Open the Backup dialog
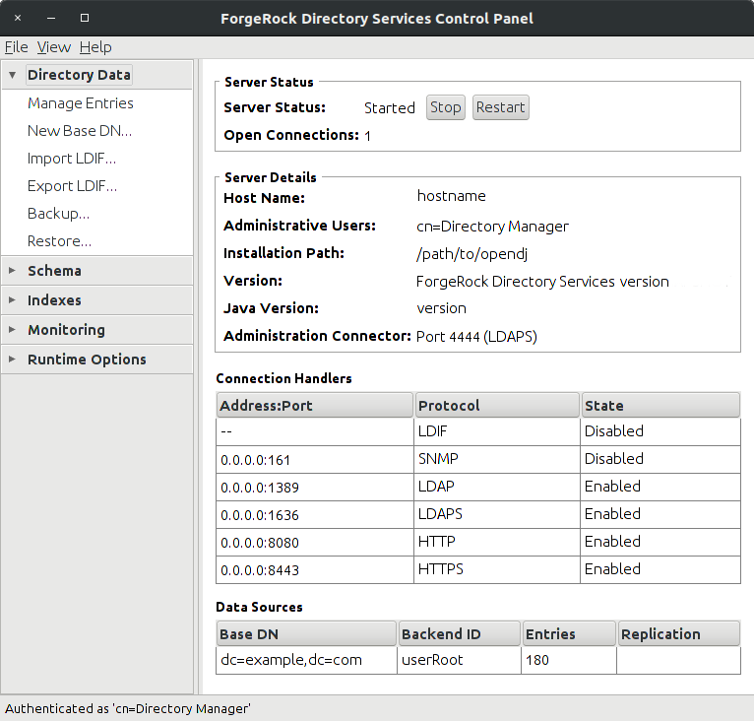Image resolution: width=754 pixels, height=721 pixels. click(x=58, y=213)
